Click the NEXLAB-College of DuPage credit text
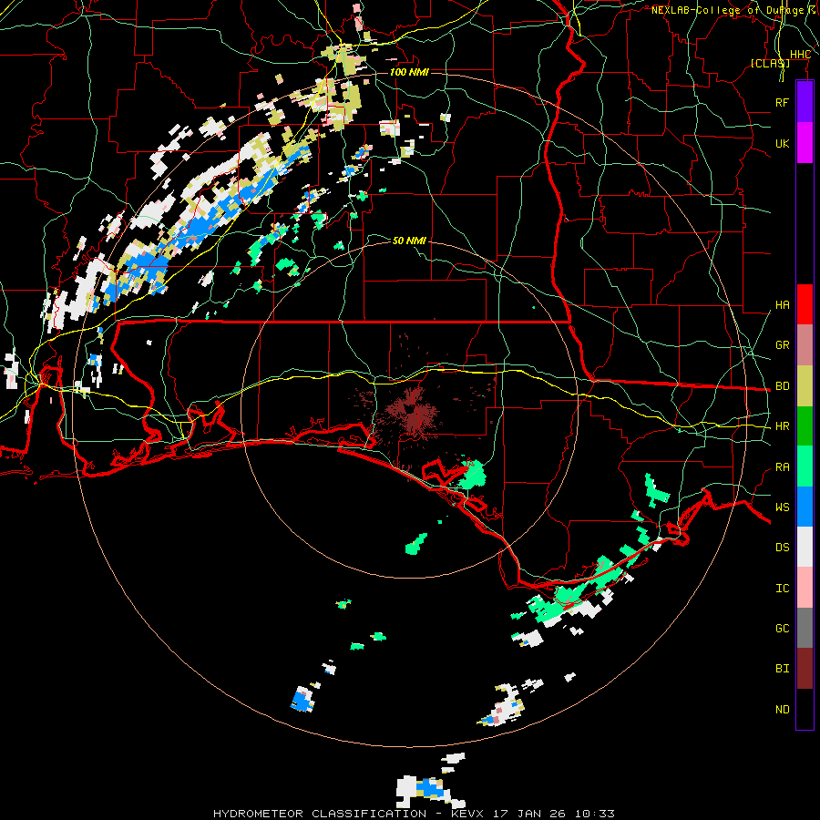 click(734, 10)
